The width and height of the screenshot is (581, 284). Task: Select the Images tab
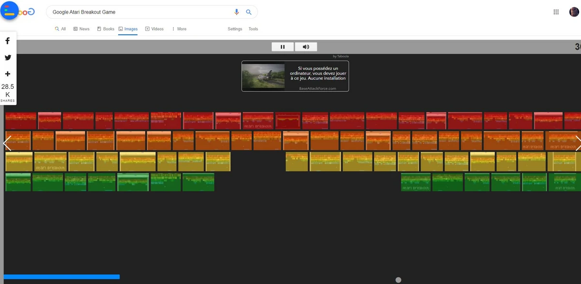(128, 29)
